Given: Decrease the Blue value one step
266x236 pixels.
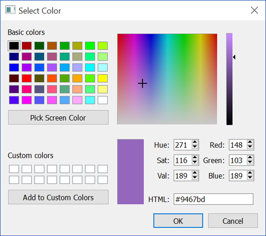Looking at the screenshot, I should click(250, 178).
